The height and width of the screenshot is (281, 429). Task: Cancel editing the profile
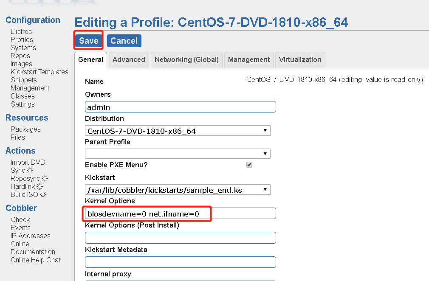click(124, 41)
